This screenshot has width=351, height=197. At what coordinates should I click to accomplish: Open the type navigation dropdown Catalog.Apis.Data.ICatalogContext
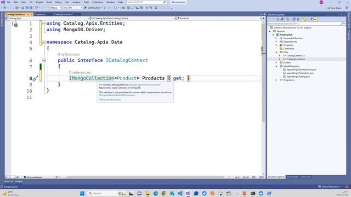click(x=133, y=18)
